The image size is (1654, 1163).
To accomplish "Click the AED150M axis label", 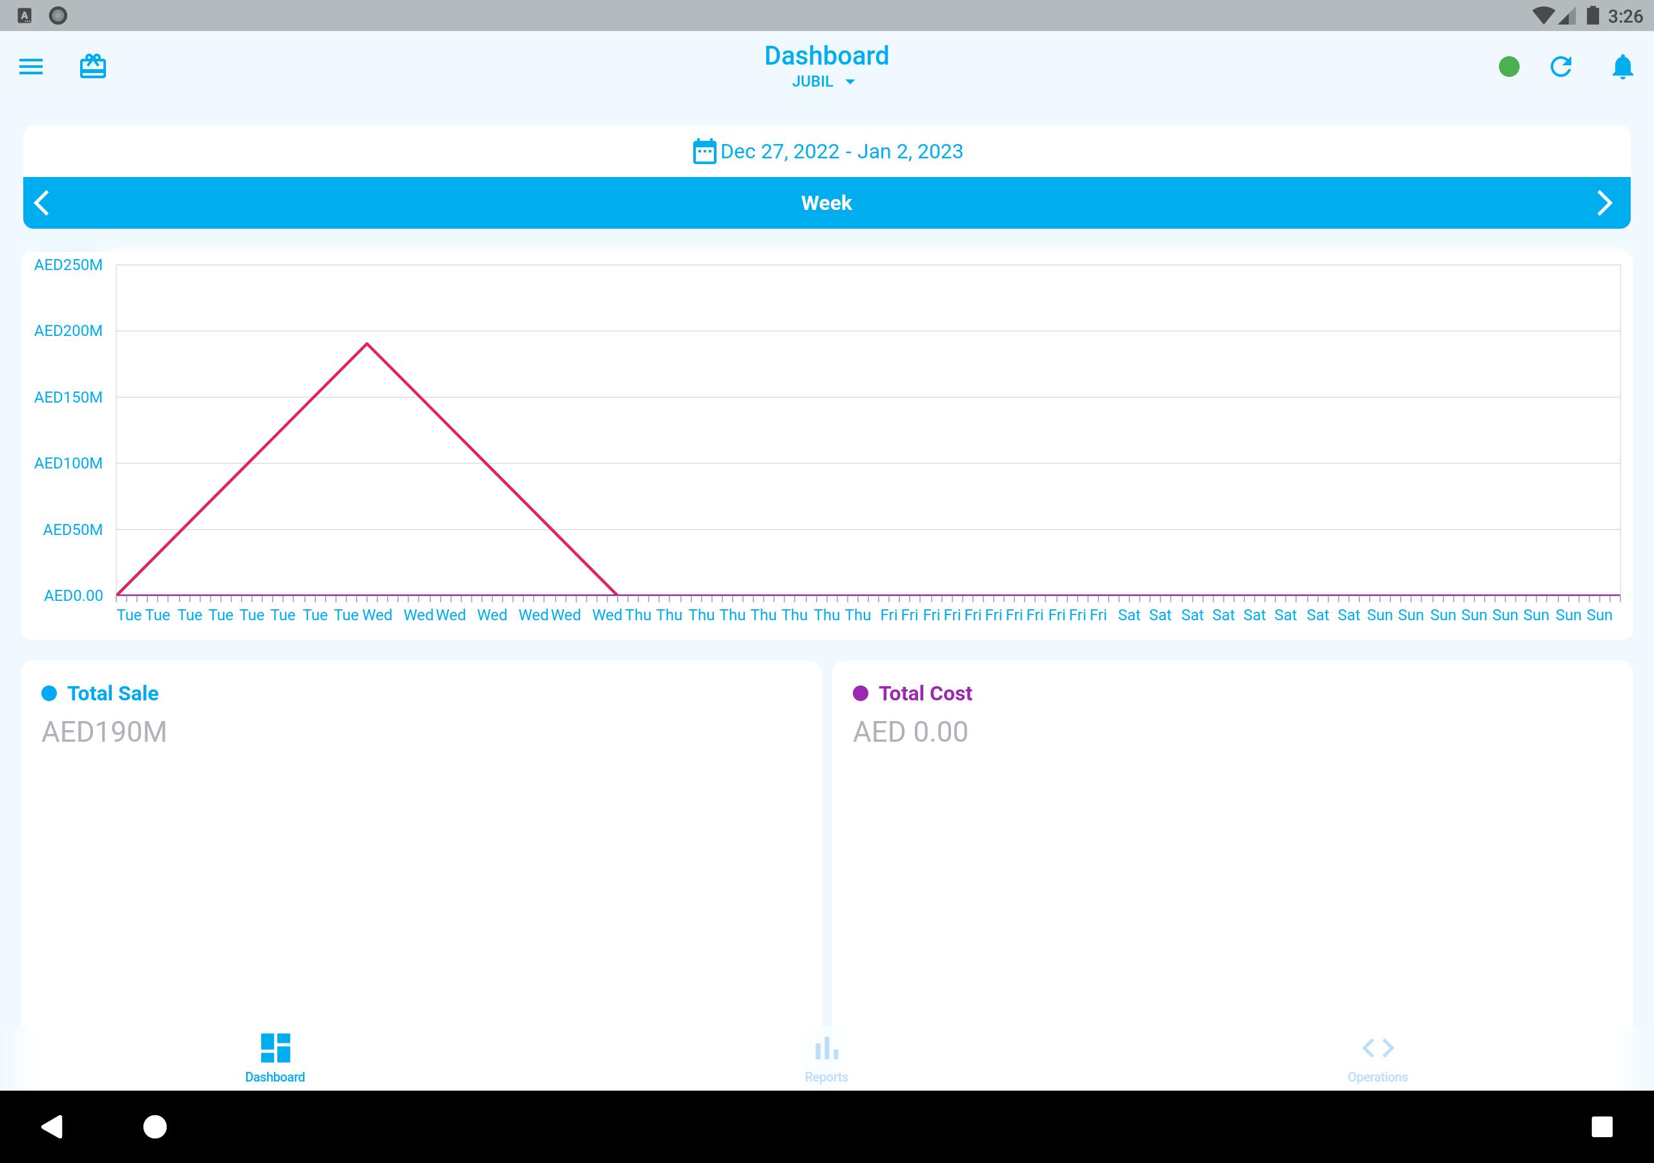I will [x=68, y=397].
